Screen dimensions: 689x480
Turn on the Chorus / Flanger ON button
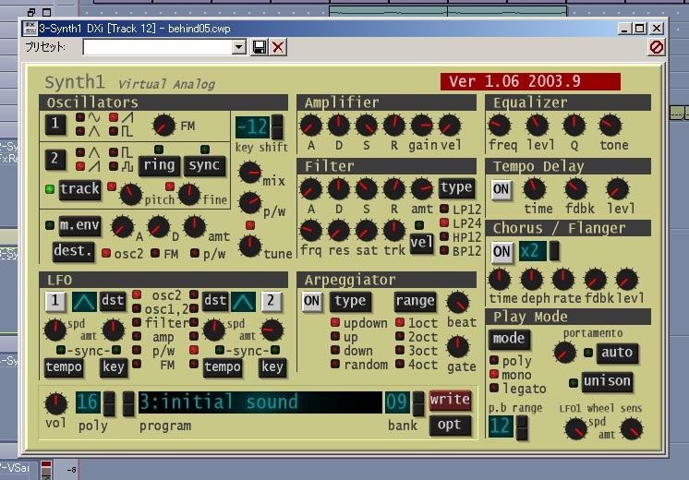pos(502,252)
